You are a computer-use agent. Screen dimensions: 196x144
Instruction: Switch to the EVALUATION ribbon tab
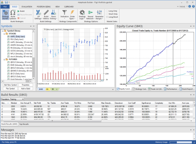27,7
